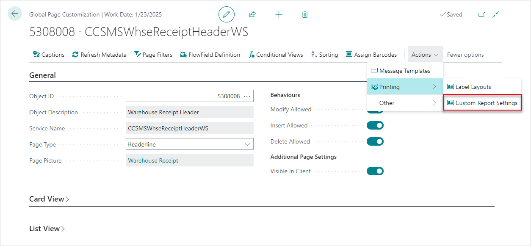Disable the Insert Allowed toggle

coord(375,125)
